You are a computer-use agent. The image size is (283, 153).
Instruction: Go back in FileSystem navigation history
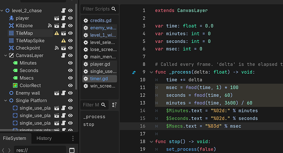click(3, 150)
